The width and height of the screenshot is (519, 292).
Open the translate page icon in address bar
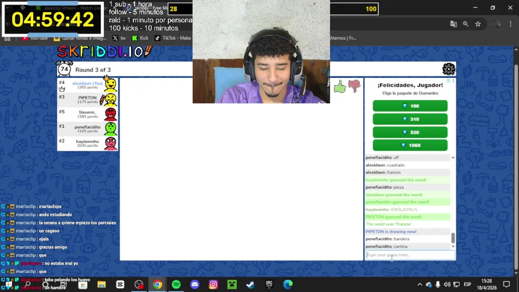(453, 24)
